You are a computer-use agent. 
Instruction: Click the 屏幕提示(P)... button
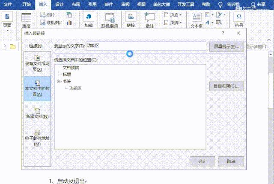click(x=226, y=46)
